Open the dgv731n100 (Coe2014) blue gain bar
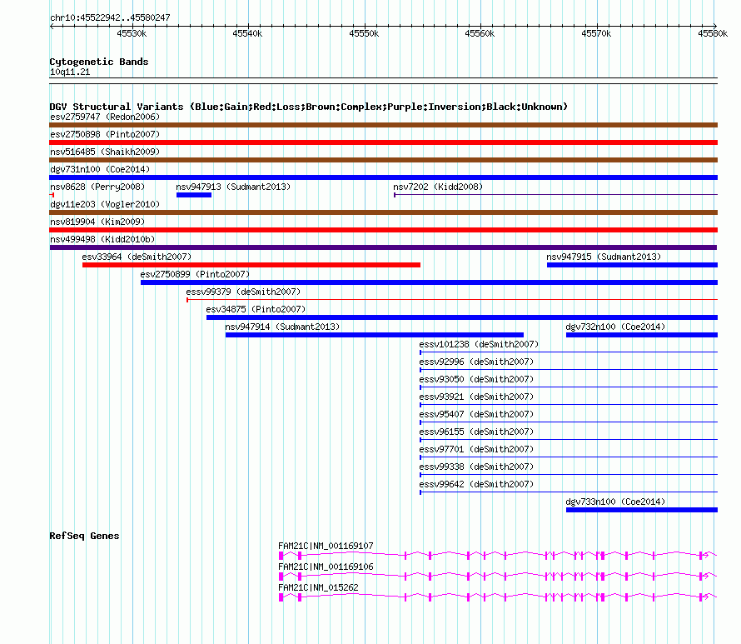This screenshot has height=644, width=741. (x=383, y=177)
